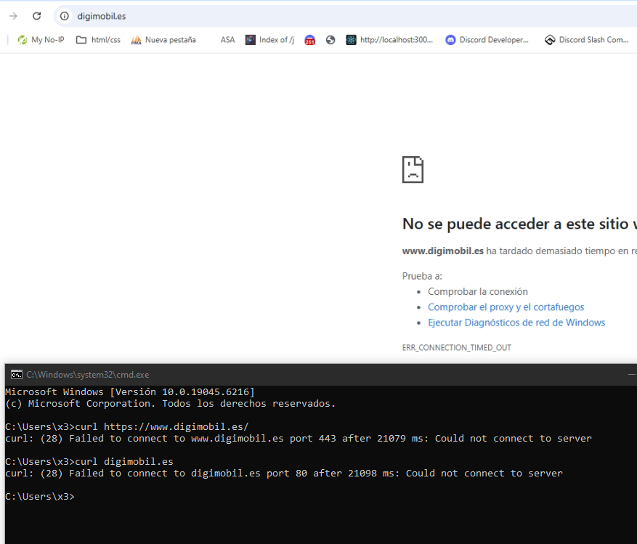Click the Microsoft Windows version line in cmd
Image resolution: width=637 pixels, height=544 pixels.
tap(130, 391)
